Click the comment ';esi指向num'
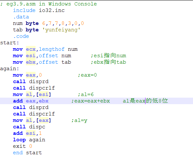This screenshot has height=163, width=193. coord(108,56)
